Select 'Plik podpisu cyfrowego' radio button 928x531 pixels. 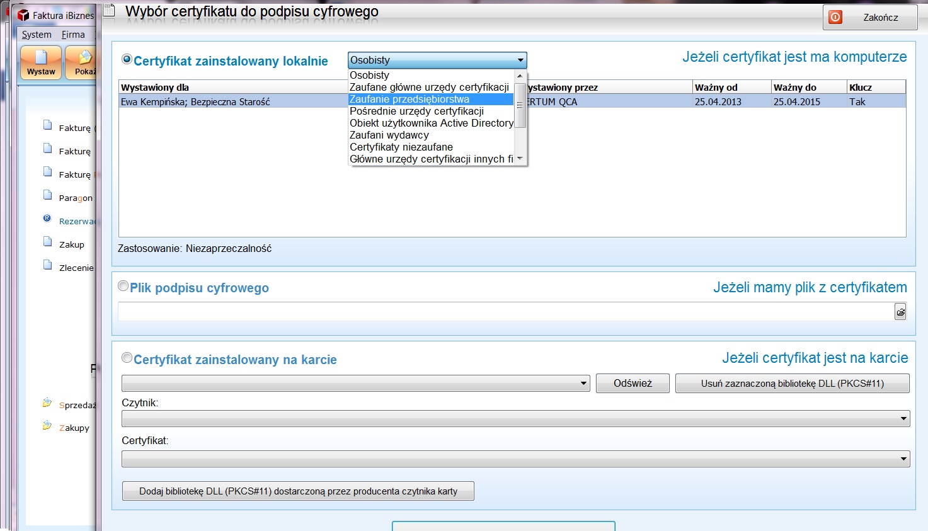point(123,286)
